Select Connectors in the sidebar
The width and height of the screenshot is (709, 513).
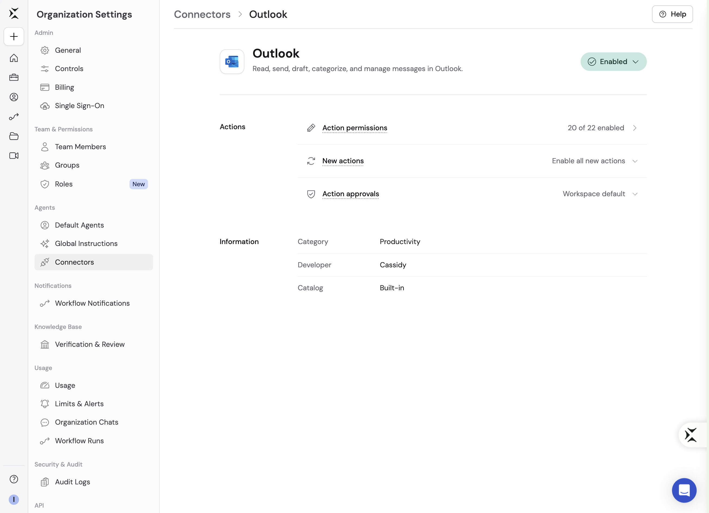pos(94,262)
